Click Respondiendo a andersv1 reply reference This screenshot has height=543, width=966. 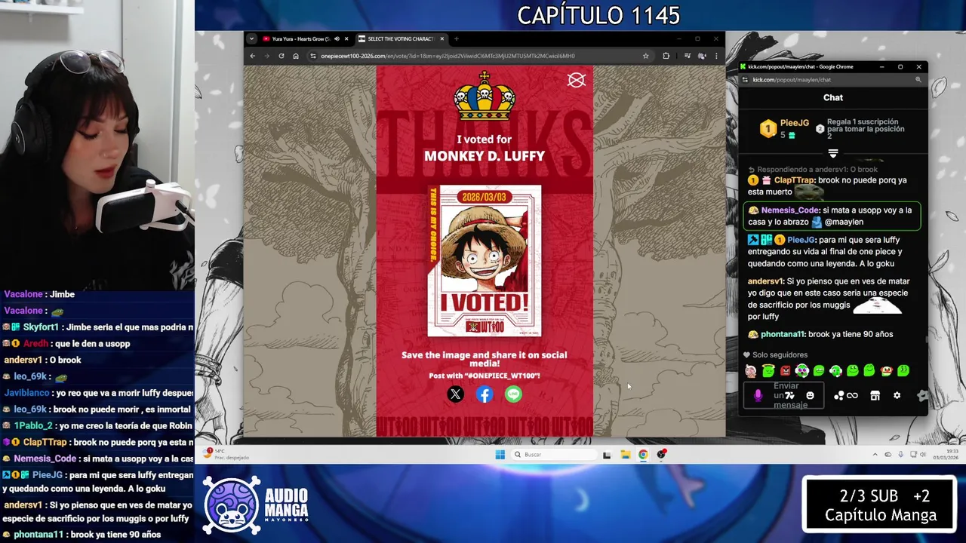pyautogui.click(x=814, y=170)
